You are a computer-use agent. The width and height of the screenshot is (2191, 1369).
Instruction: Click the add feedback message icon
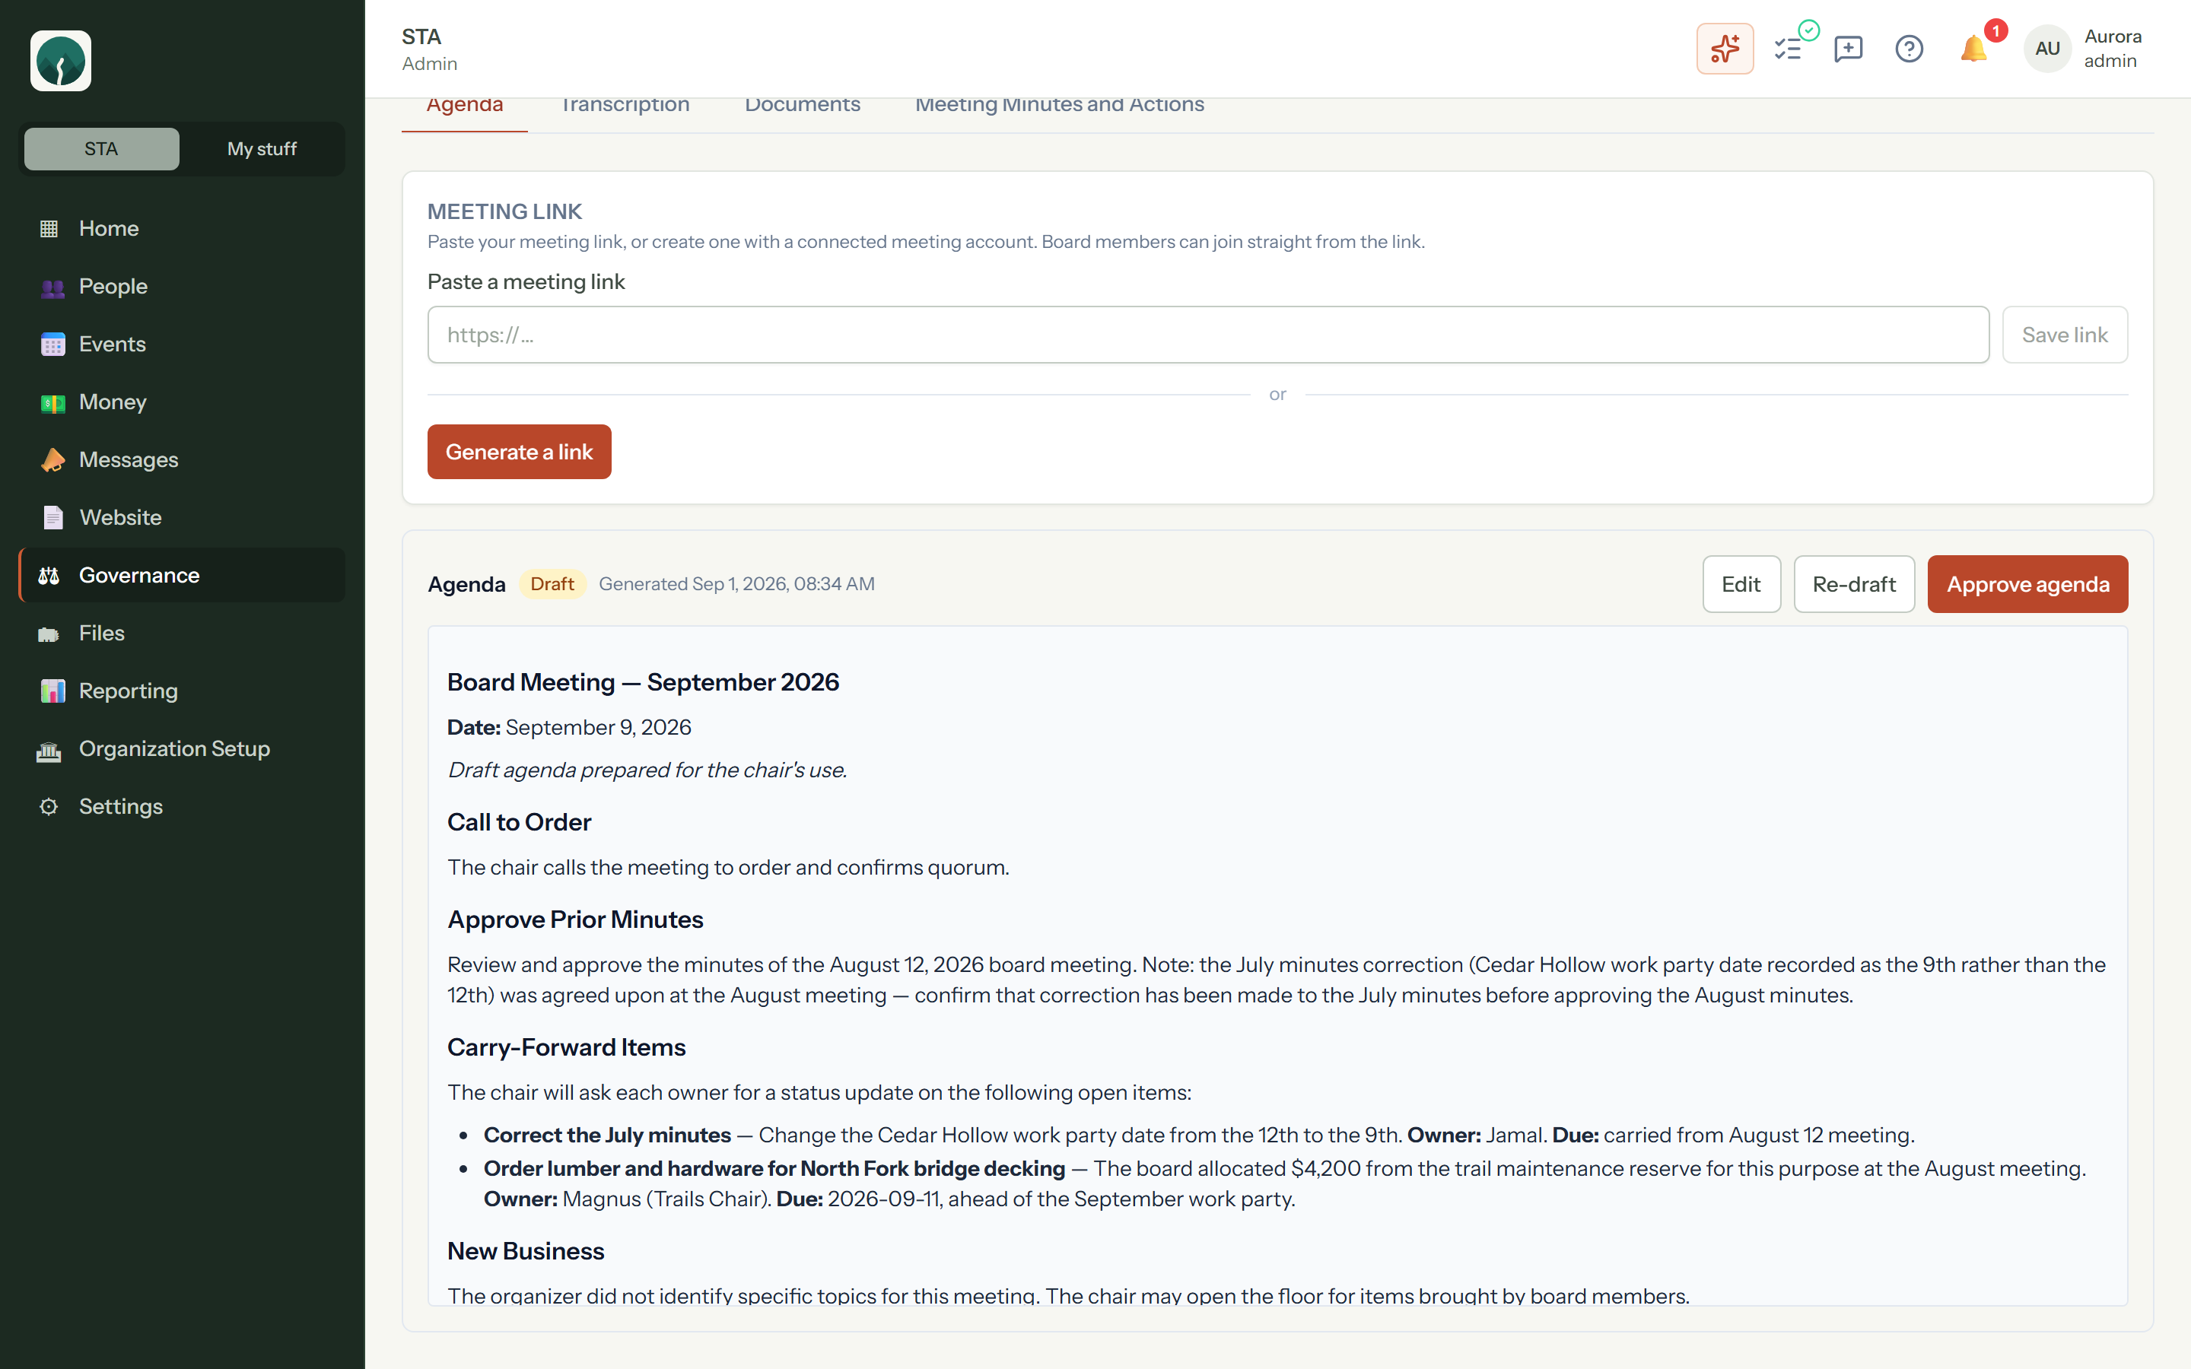1848,49
